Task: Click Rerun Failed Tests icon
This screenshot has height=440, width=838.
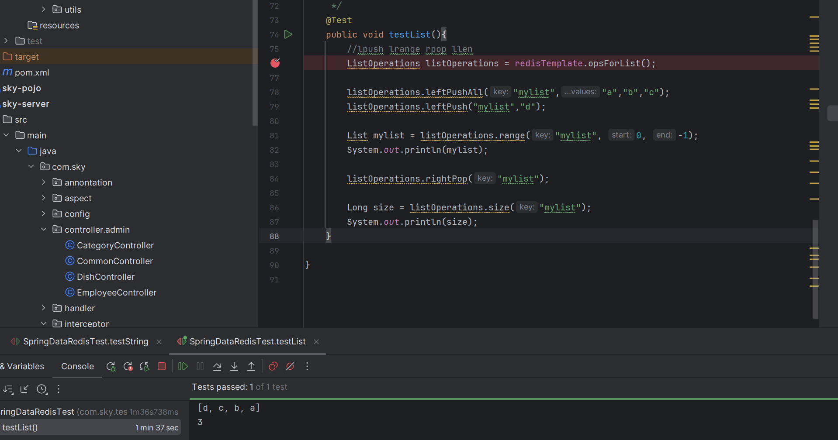Action: coord(128,367)
